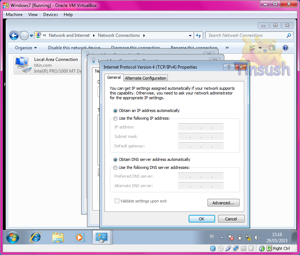The height and width of the screenshot is (255, 300).
Task: Click the Default gateway field
Action: click(201, 146)
